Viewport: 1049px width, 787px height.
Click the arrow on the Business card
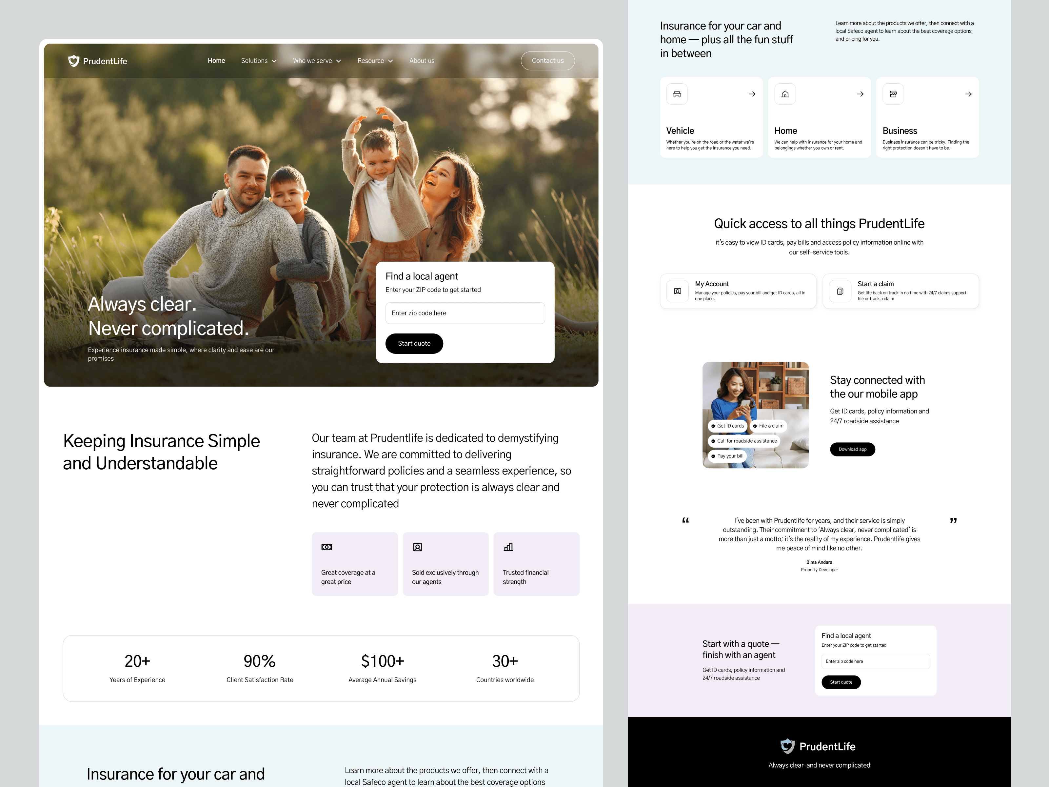pos(968,94)
